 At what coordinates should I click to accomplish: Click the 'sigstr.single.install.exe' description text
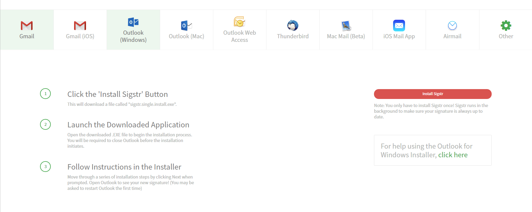[122, 104]
